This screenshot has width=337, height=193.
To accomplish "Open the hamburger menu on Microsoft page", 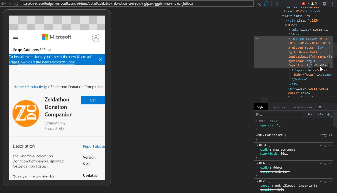I will click(x=15, y=37).
